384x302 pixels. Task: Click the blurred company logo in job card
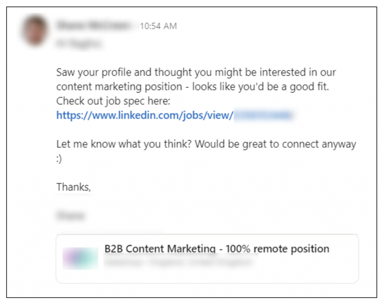pyautogui.click(x=80, y=259)
